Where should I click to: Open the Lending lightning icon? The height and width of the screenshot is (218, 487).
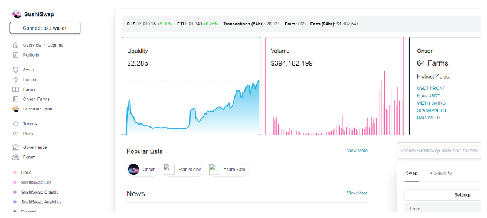(15, 80)
